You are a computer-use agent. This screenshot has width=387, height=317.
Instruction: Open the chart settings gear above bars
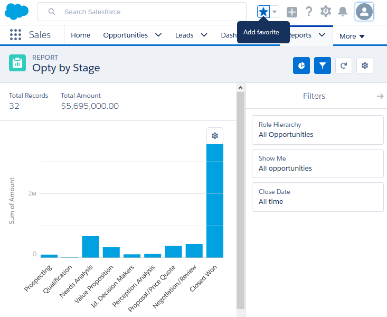tap(215, 136)
